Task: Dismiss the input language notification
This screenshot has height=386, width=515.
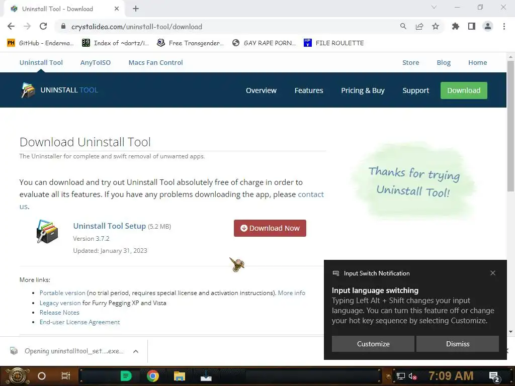Action: coord(458,344)
